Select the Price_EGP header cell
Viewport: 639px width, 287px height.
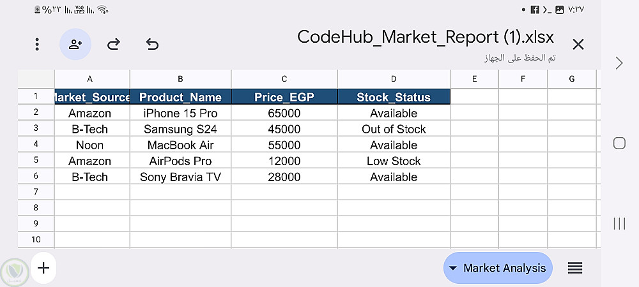[x=284, y=97]
